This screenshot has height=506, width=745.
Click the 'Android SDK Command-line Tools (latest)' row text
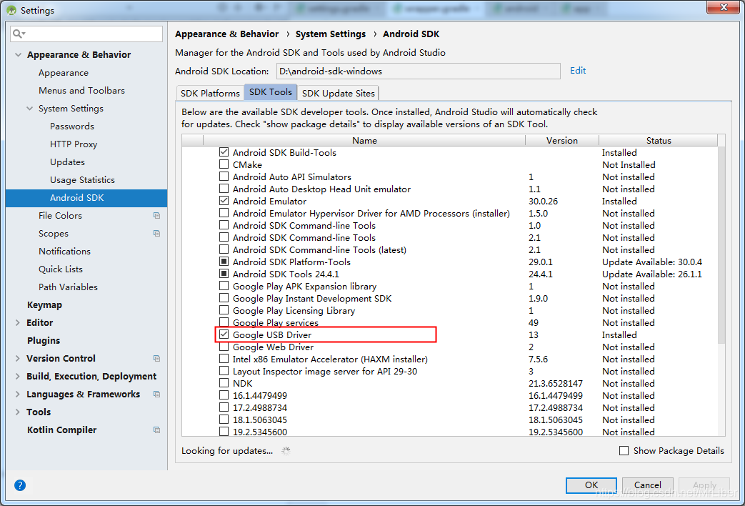pyautogui.click(x=319, y=249)
